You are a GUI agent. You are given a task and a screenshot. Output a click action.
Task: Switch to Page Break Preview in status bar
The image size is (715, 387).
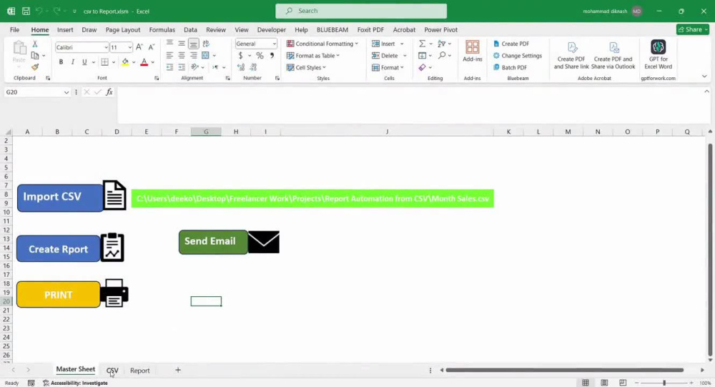tap(623, 383)
